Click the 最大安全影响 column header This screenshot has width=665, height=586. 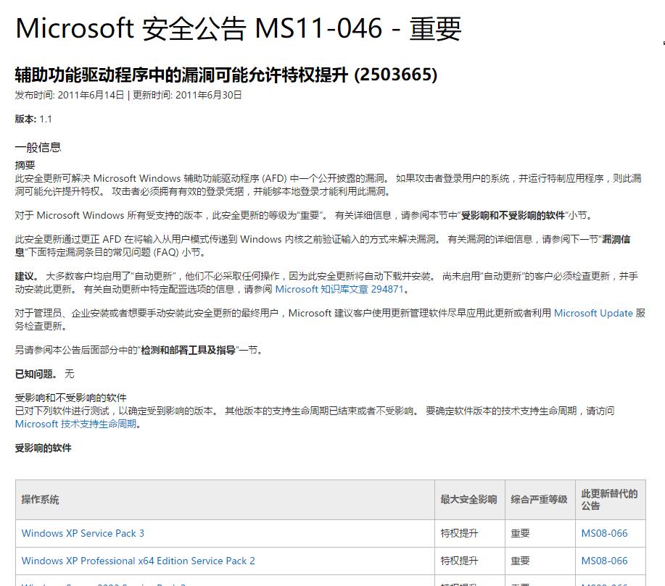pyautogui.click(x=468, y=500)
